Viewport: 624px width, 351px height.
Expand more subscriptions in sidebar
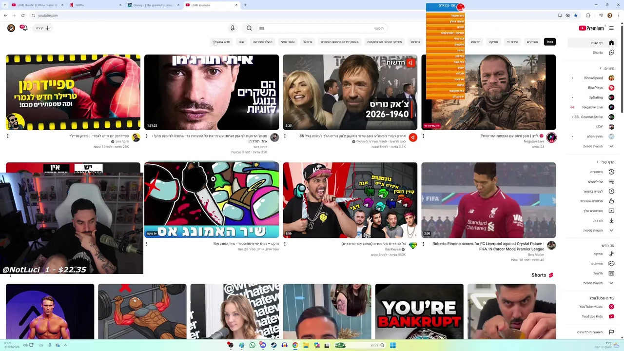point(592,146)
